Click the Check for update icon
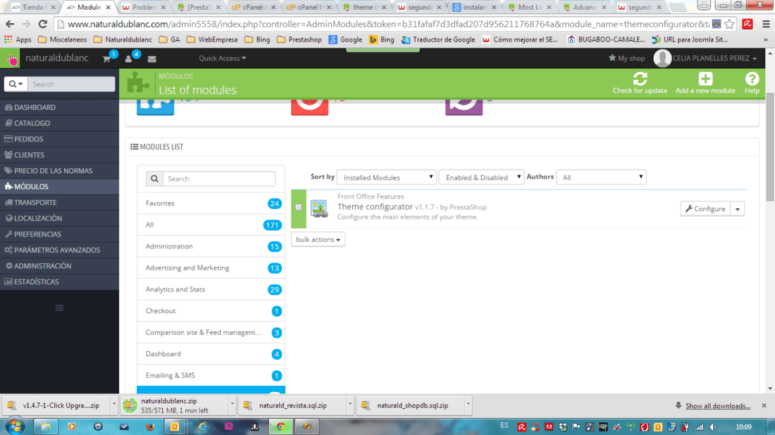775x435 pixels. (640, 79)
